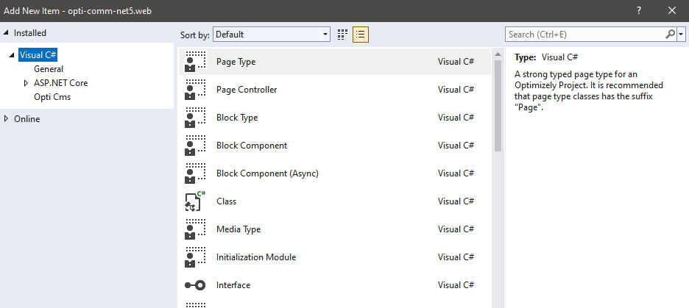This screenshot has width=689, height=308.
Task: Click the 'Class' item name
Action: point(226,201)
